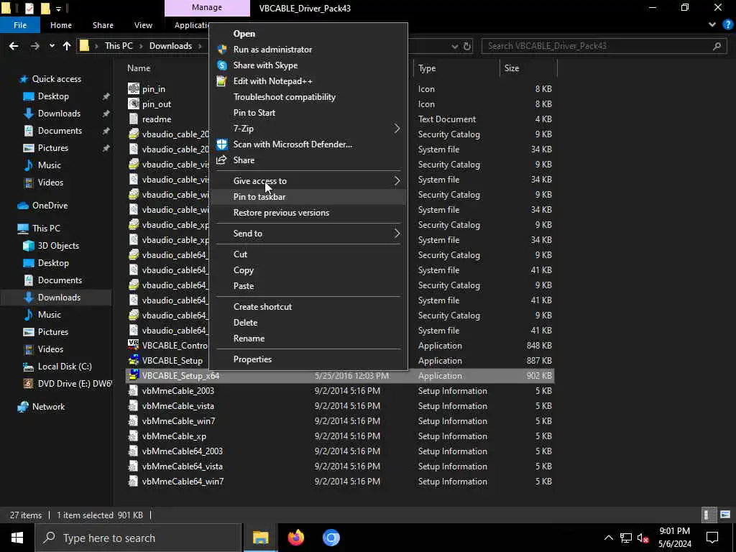Click the taskbar Type here to search box

point(138,538)
